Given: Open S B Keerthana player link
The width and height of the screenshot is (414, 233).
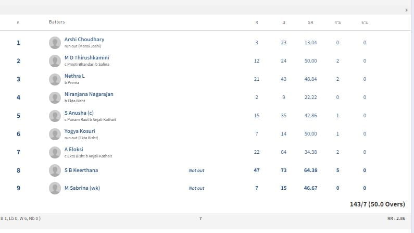Looking at the screenshot, I should [81, 170].
